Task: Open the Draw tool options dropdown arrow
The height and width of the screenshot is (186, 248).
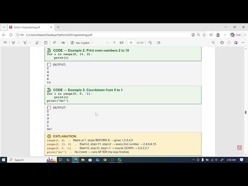Action: pos(30,43)
